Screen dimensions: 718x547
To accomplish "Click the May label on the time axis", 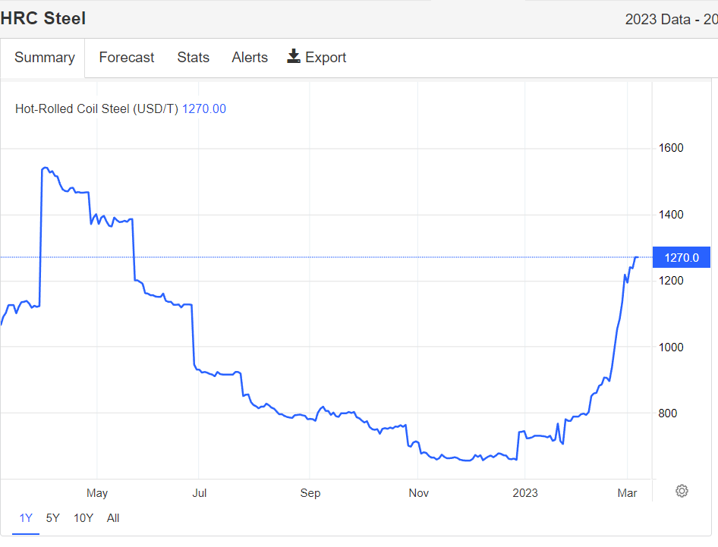I will pyautogui.click(x=97, y=493).
